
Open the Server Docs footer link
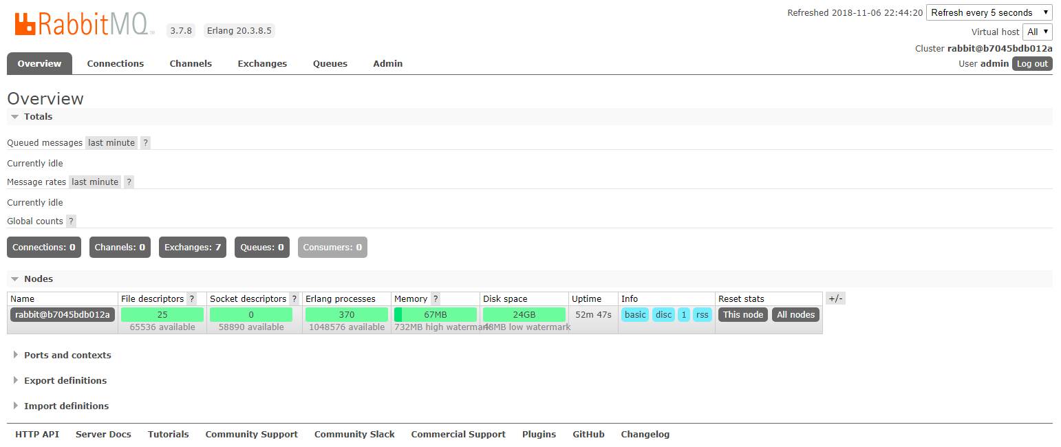click(103, 435)
